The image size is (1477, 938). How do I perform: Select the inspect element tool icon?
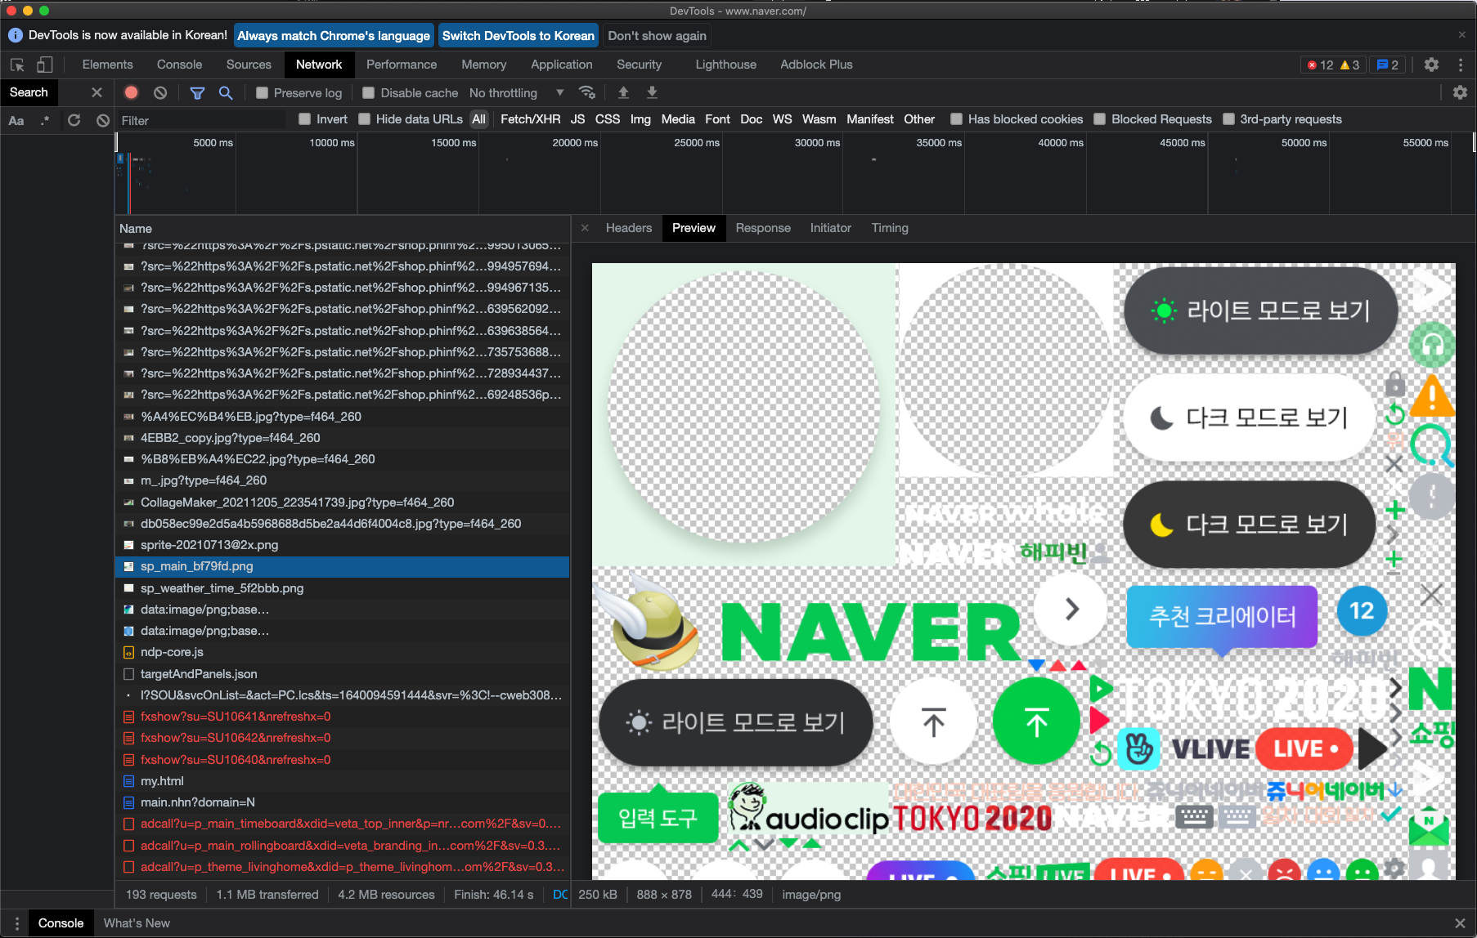(x=17, y=65)
